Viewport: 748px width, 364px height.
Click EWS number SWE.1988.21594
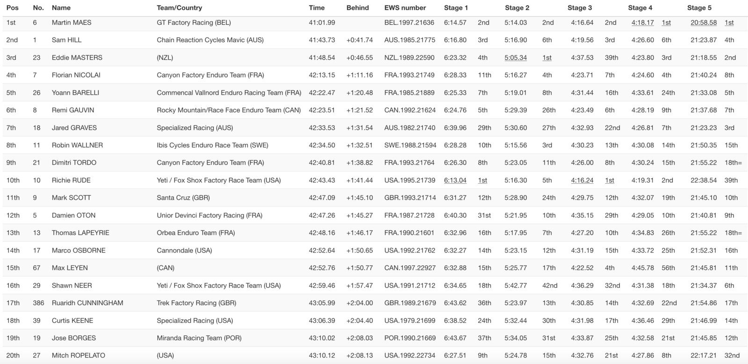coord(410,145)
